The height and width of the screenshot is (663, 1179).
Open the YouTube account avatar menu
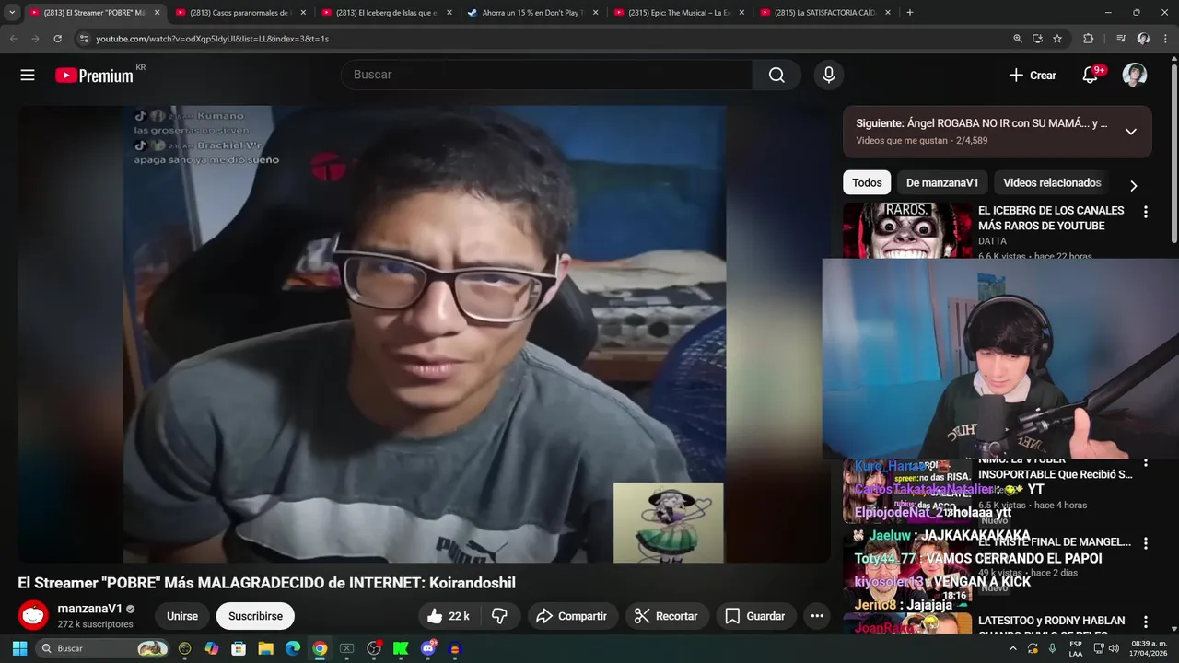tap(1135, 76)
